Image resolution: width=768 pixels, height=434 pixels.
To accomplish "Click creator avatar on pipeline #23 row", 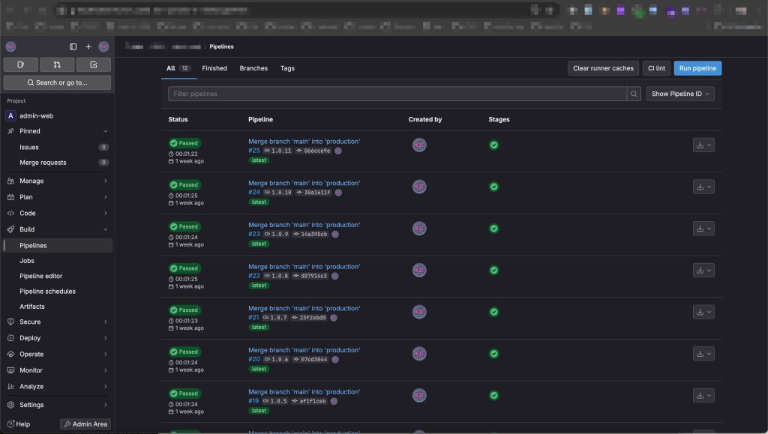I will coord(419,229).
